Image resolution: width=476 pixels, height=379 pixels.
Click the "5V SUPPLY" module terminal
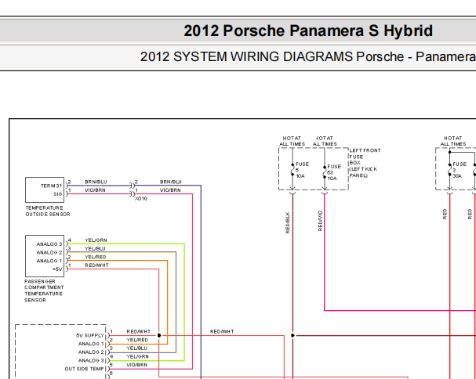90,336
